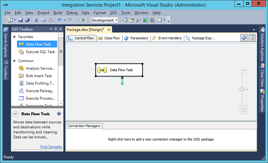
Task: Open the Build menu
Action: [58, 13]
